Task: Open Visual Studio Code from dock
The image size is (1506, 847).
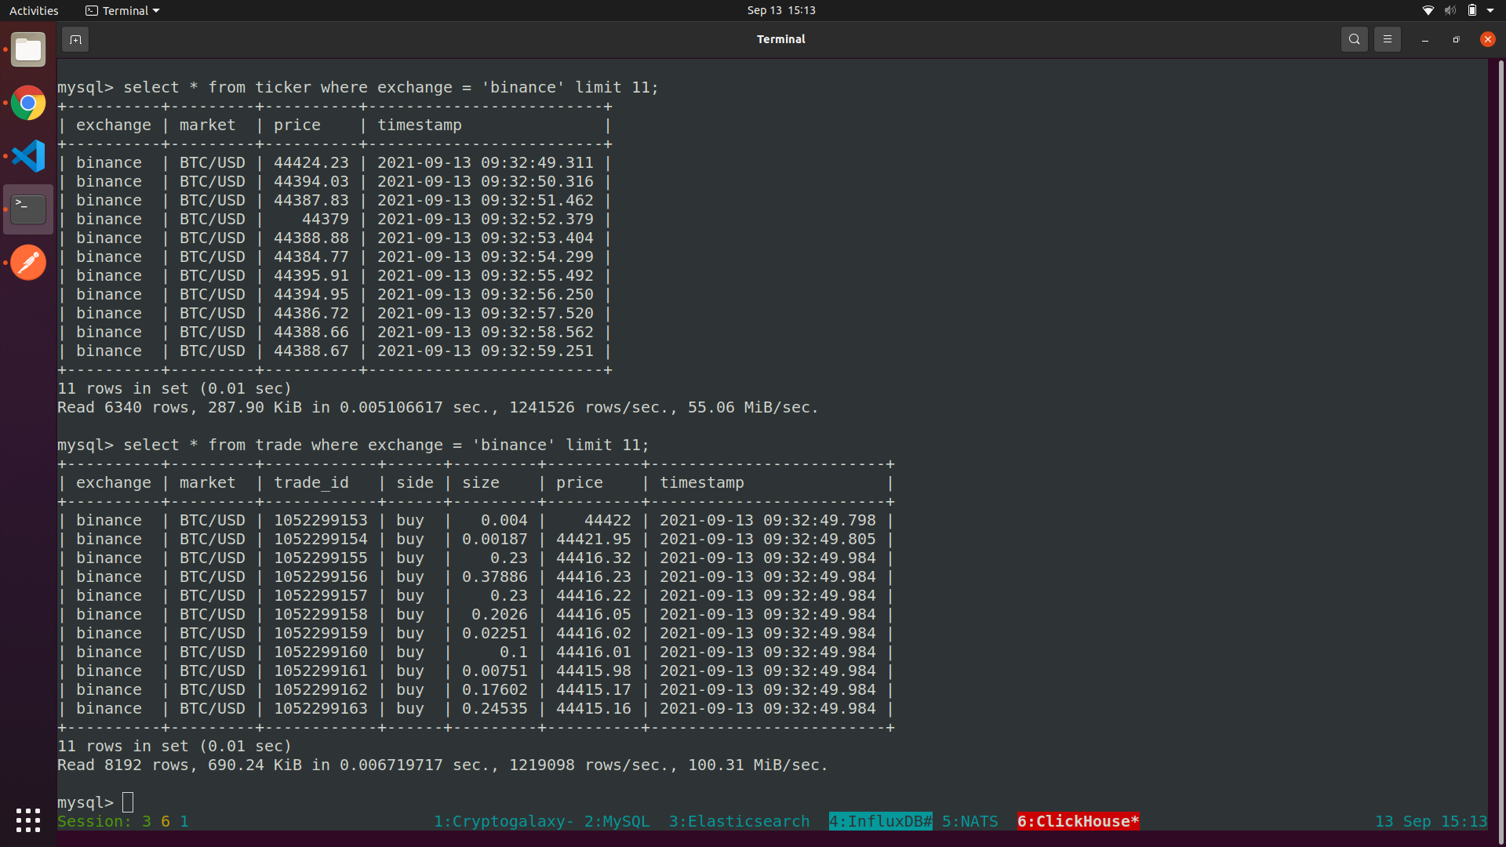Action: pyautogui.click(x=28, y=156)
